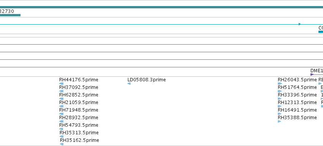The width and height of the screenshot is (323, 146).
Task: Click the blue transcript direction arrowhead
Action: point(300,24)
